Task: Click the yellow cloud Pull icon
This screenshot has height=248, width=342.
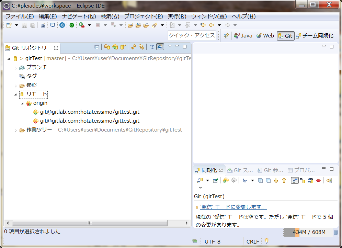Action: (226, 180)
